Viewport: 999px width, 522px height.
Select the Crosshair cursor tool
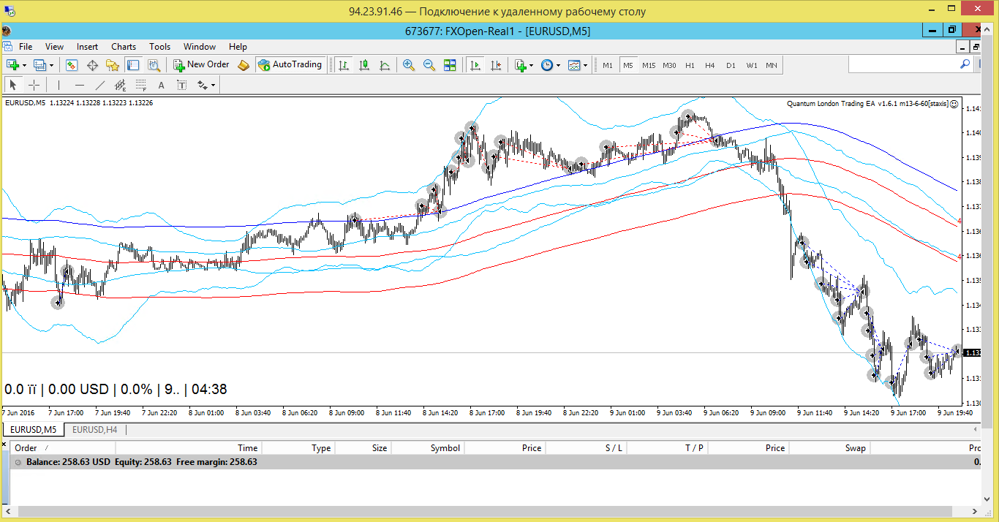point(34,85)
